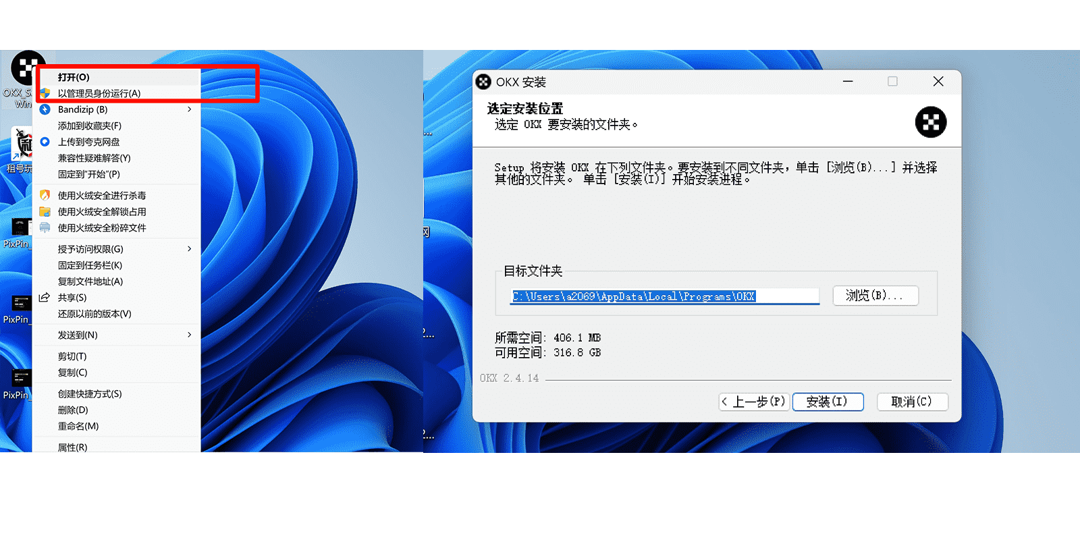This screenshot has width=1080, height=540.
Task: Expand the 发送到(N) submenu arrow
Action: click(189, 335)
